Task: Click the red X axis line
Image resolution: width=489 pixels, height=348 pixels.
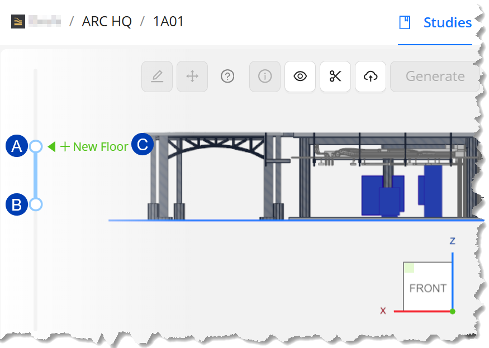Action: pyautogui.click(x=422, y=311)
